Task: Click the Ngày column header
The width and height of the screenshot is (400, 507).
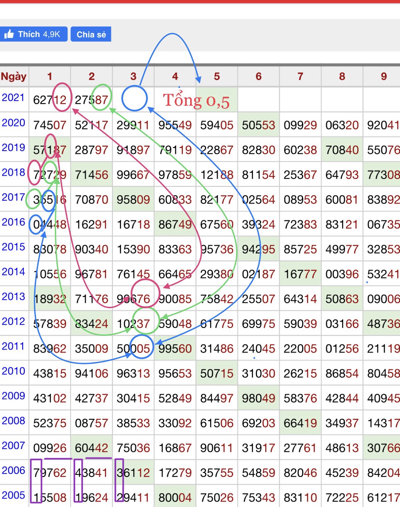Action: (x=14, y=77)
